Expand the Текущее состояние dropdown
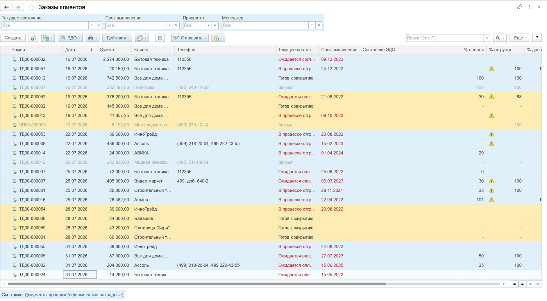The height and width of the screenshot is (301, 547). (x=92, y=25)
